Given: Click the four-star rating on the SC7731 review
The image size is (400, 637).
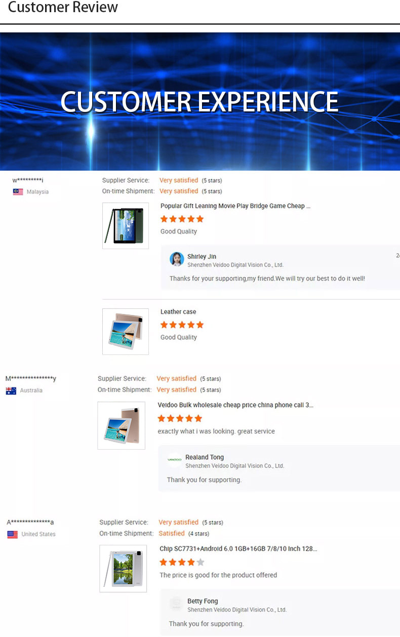Looking at the screenshot, I should point(182,562).
